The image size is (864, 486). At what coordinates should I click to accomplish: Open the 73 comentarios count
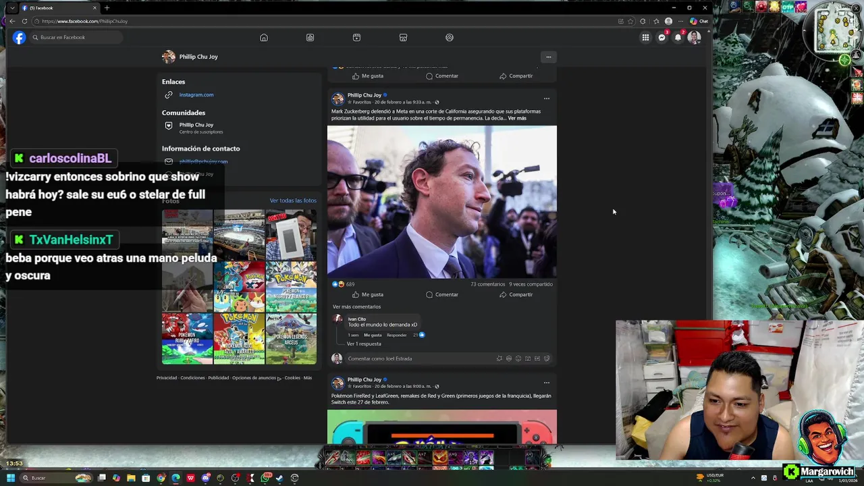[487, 284]
